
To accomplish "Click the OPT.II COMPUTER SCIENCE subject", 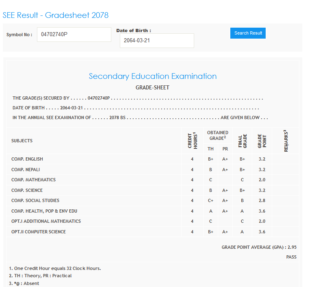I will coord(39,232).
